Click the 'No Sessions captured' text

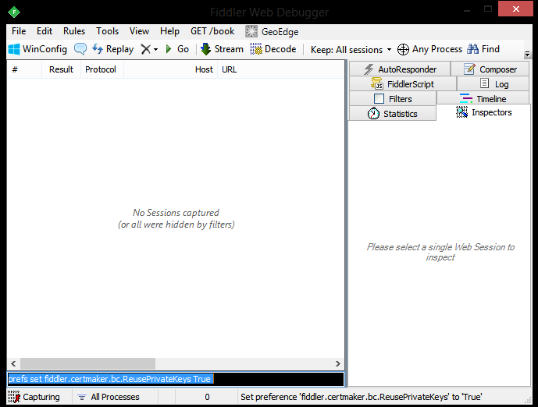click(176, 213)
